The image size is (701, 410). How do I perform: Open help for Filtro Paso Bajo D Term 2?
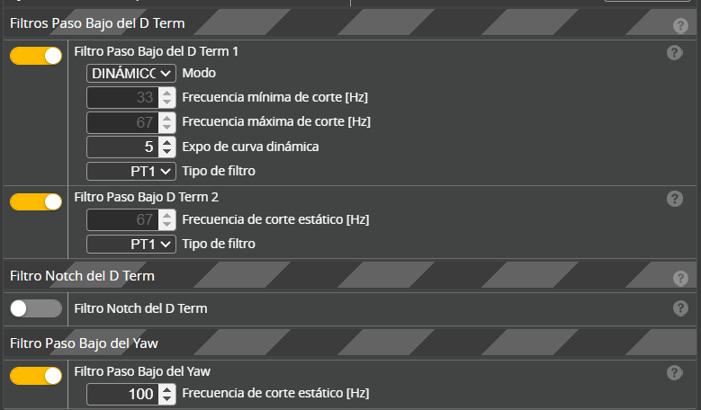[675, 199]
